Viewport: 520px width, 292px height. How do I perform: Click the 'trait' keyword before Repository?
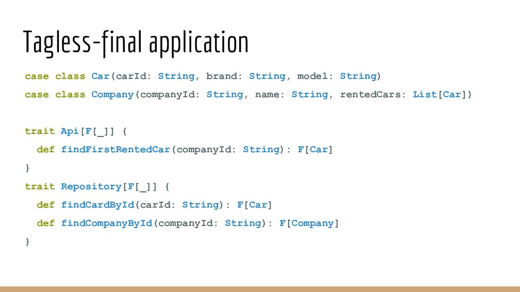[40, 187]
